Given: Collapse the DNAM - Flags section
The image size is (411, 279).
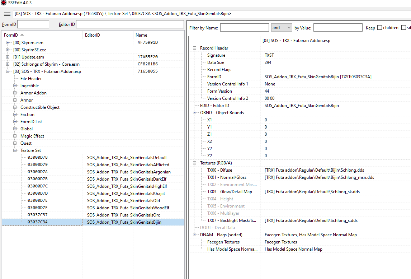Looking at the screenshot, I should (194, 234).
